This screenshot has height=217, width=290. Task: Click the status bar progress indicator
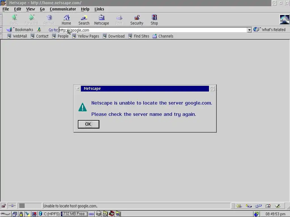[30, 206]
